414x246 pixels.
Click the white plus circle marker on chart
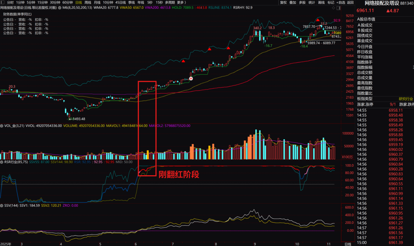pyautogui.click(x=191, y=78)
